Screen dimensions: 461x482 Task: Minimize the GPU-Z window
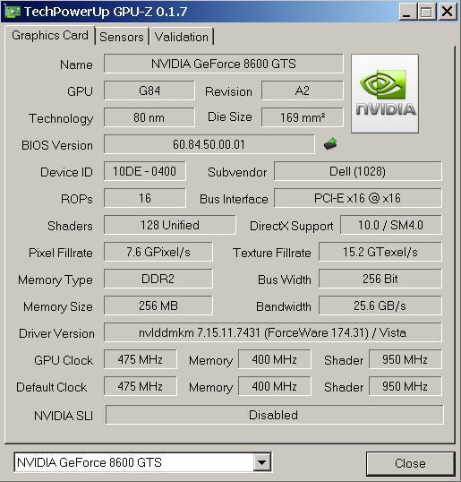pos(407,12)
